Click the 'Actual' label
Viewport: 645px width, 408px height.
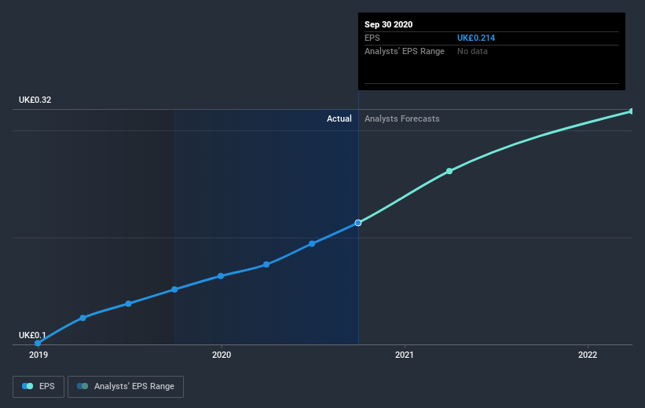[339, 118]
